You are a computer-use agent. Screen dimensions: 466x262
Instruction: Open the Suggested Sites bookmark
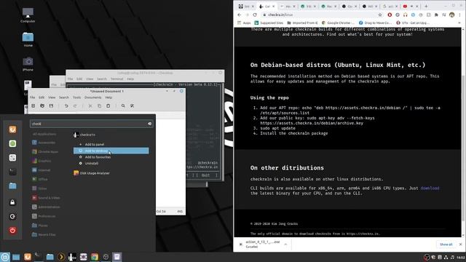coord(269,23)
